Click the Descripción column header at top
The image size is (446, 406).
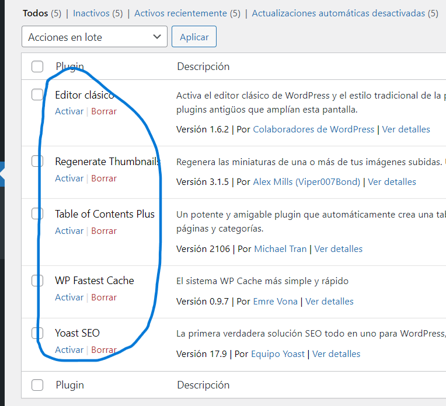point(203,66)
